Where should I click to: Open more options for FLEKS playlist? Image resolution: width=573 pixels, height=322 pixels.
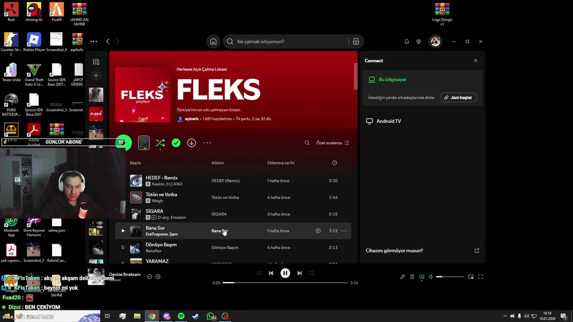[x=207, y=143]
